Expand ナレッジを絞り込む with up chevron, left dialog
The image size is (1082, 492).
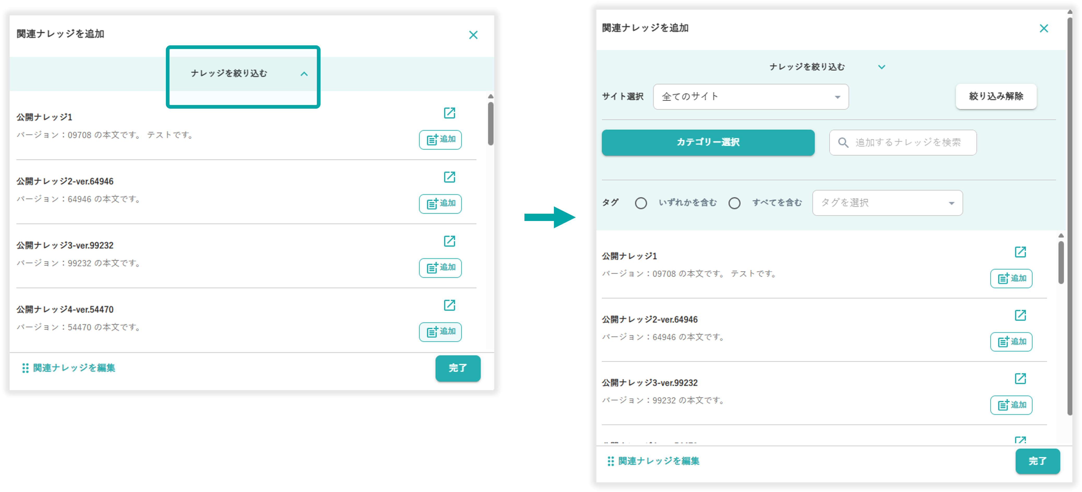point(304,74)
